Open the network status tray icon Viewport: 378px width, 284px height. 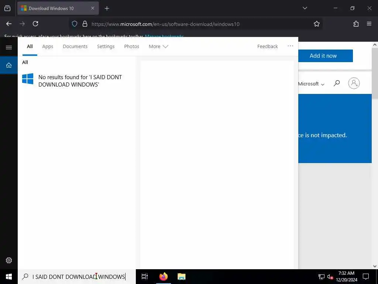pyautogui.click(x=322, y=277)
